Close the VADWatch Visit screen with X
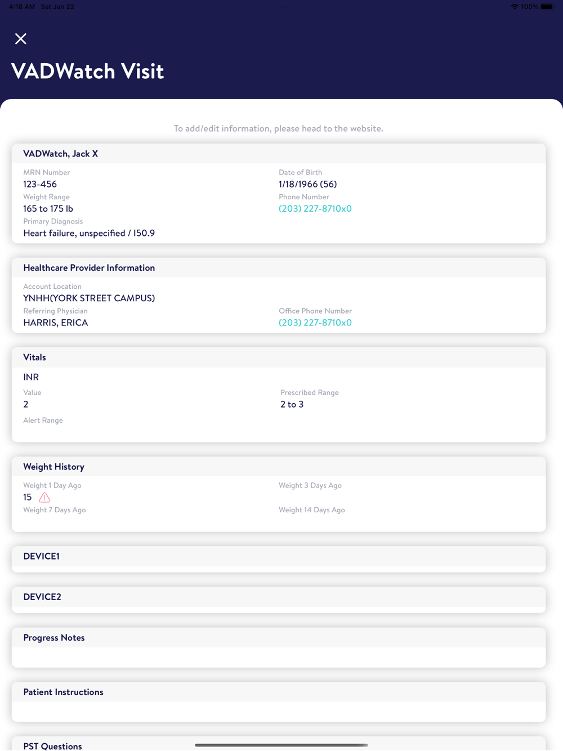This screenshot has width=563, height=751. (x=21, y=38)
